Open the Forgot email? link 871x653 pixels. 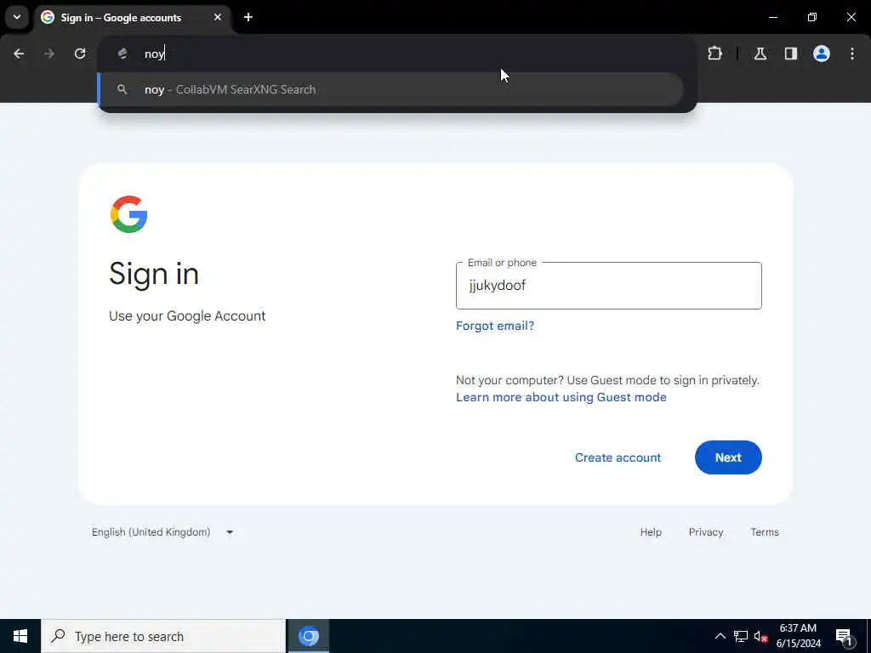point(495,326)
